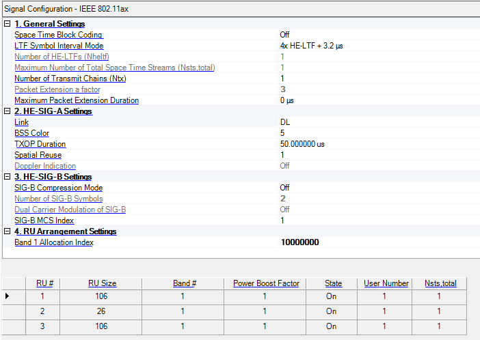Click the Power Boost Factor column header

click(266, 283)
